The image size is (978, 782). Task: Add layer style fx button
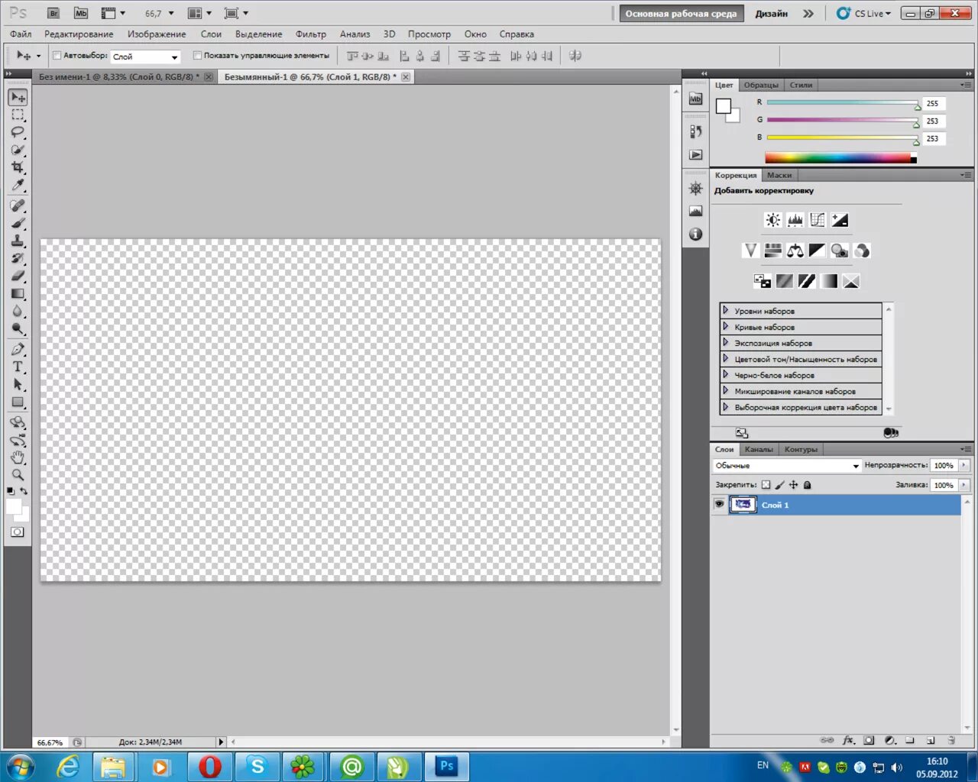[848, 740]
